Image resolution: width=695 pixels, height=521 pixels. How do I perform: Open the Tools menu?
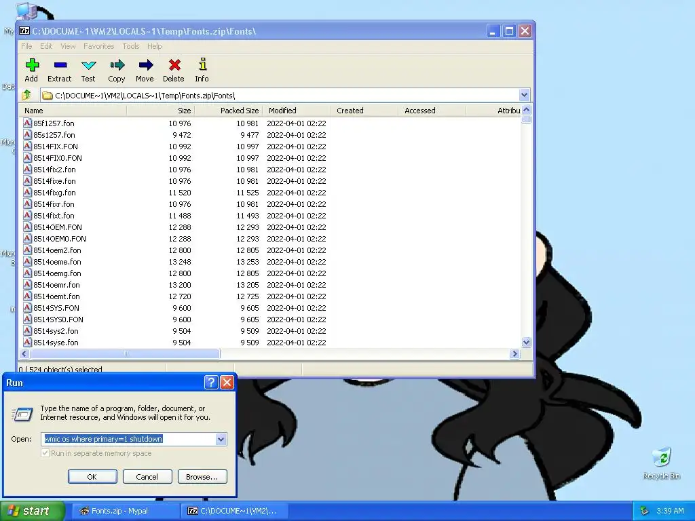(x=131, y=46)
